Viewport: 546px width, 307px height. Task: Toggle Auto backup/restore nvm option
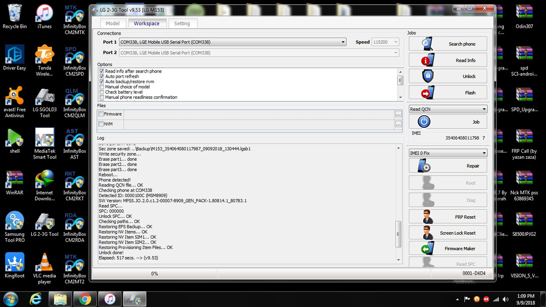coord(102,81)
